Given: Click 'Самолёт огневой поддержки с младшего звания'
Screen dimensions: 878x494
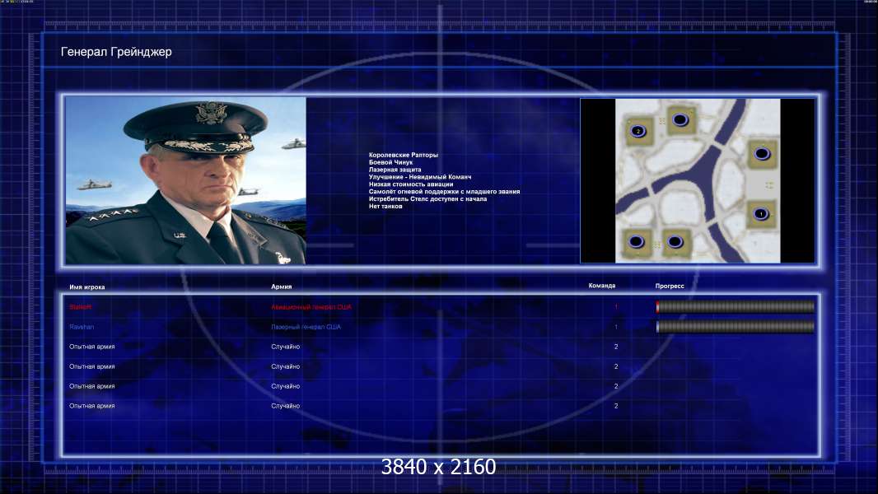Looking at the screenshot, I should [444, 191].
